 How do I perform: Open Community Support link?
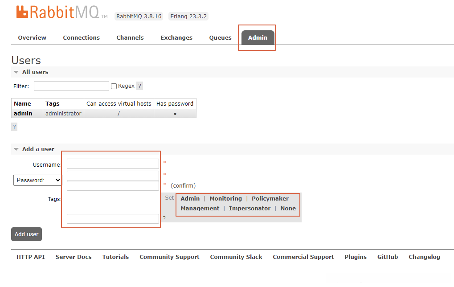(169, 257)
